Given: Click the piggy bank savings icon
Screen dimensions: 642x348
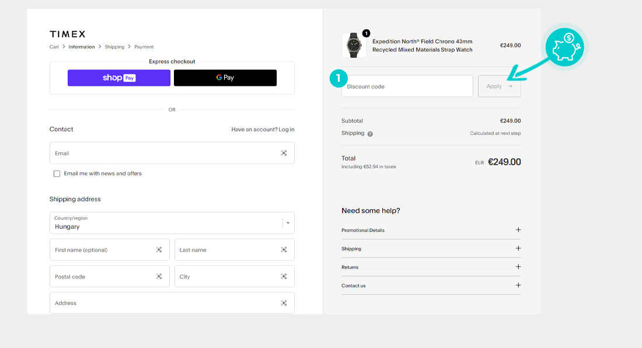Looking at the screenshot, I should (x=564, y=48).
